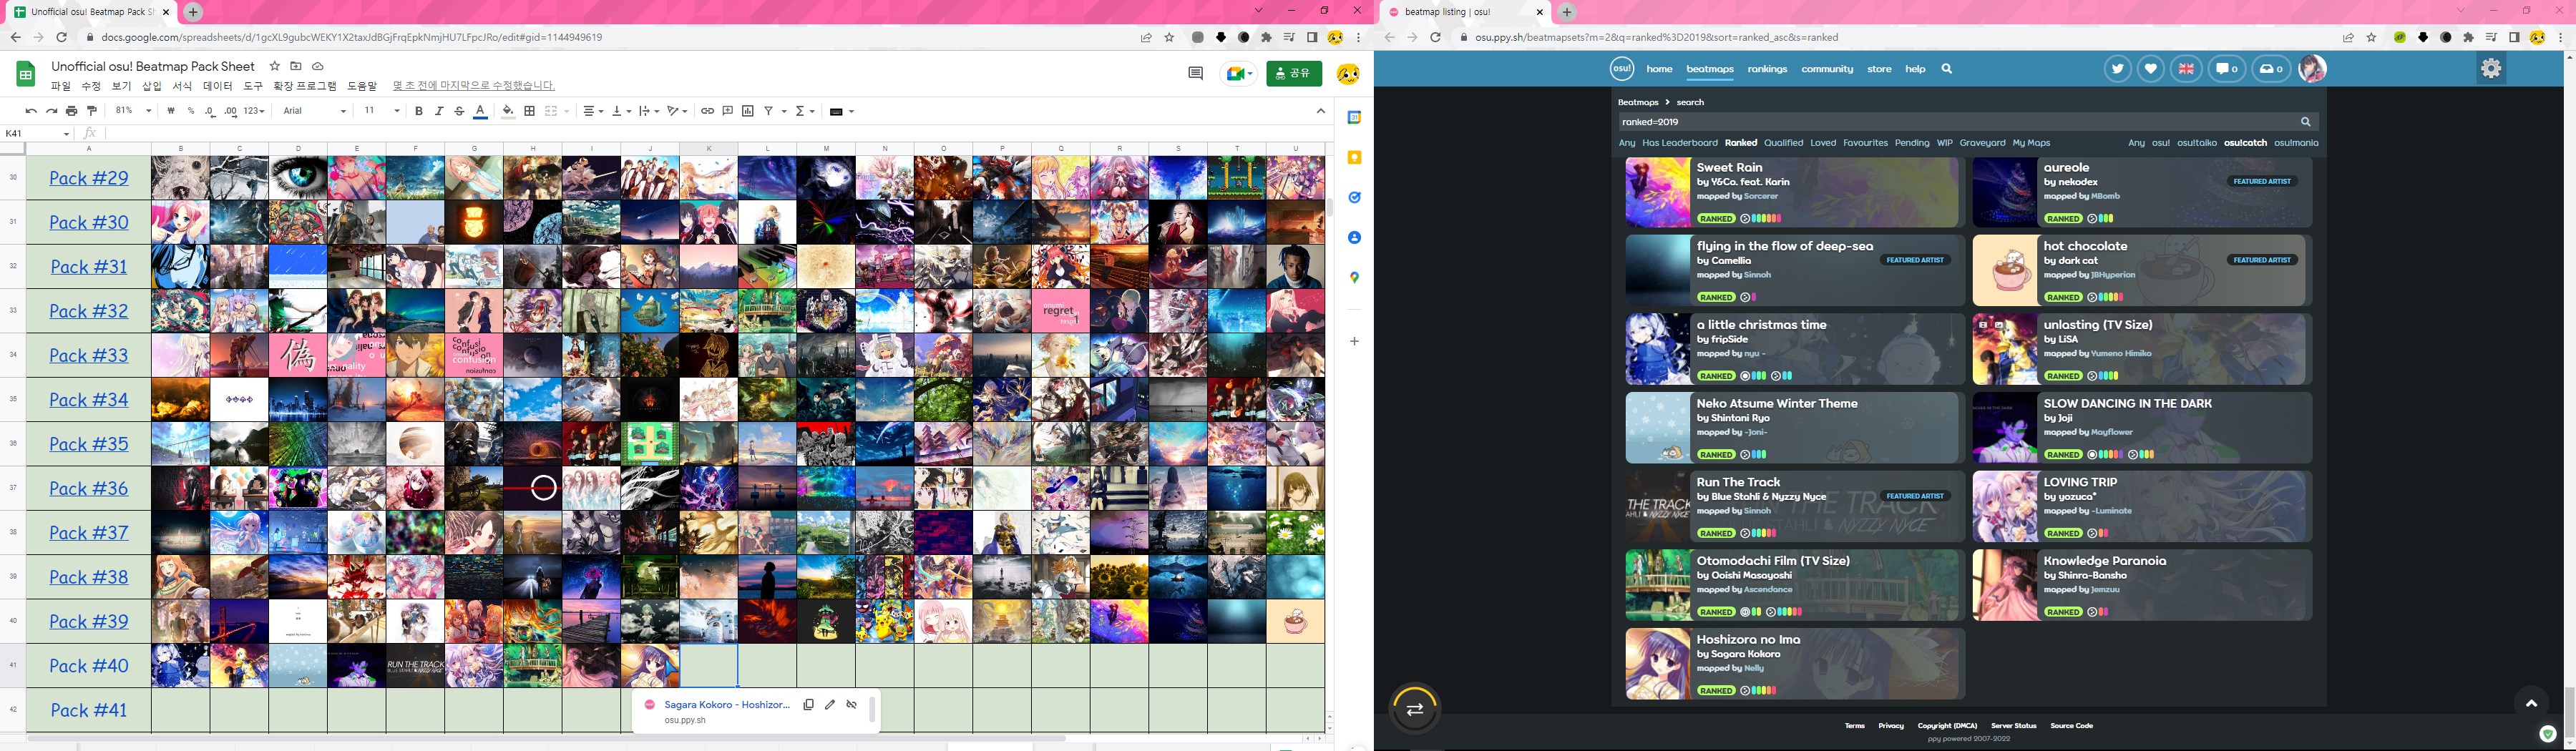Open the 파일 menu

click(61, 86)
